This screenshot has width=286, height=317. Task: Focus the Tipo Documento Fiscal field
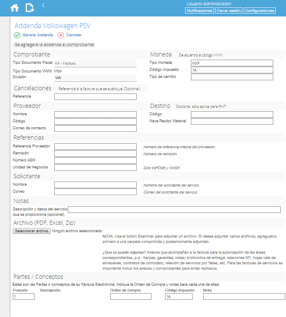[95, 63]
